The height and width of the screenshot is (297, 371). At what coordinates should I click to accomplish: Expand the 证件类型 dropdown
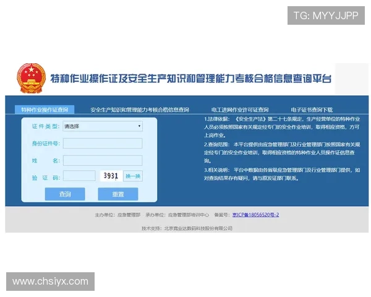coord(103,126)
